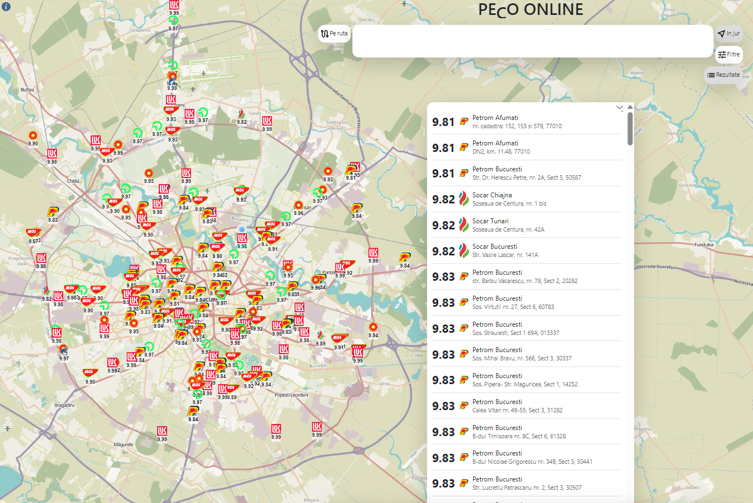The image size is (753, 503).
Task: Click the Socar logo beside Socar Chiajna in the list
Action: pyautogui.click(x=464, y=200)
